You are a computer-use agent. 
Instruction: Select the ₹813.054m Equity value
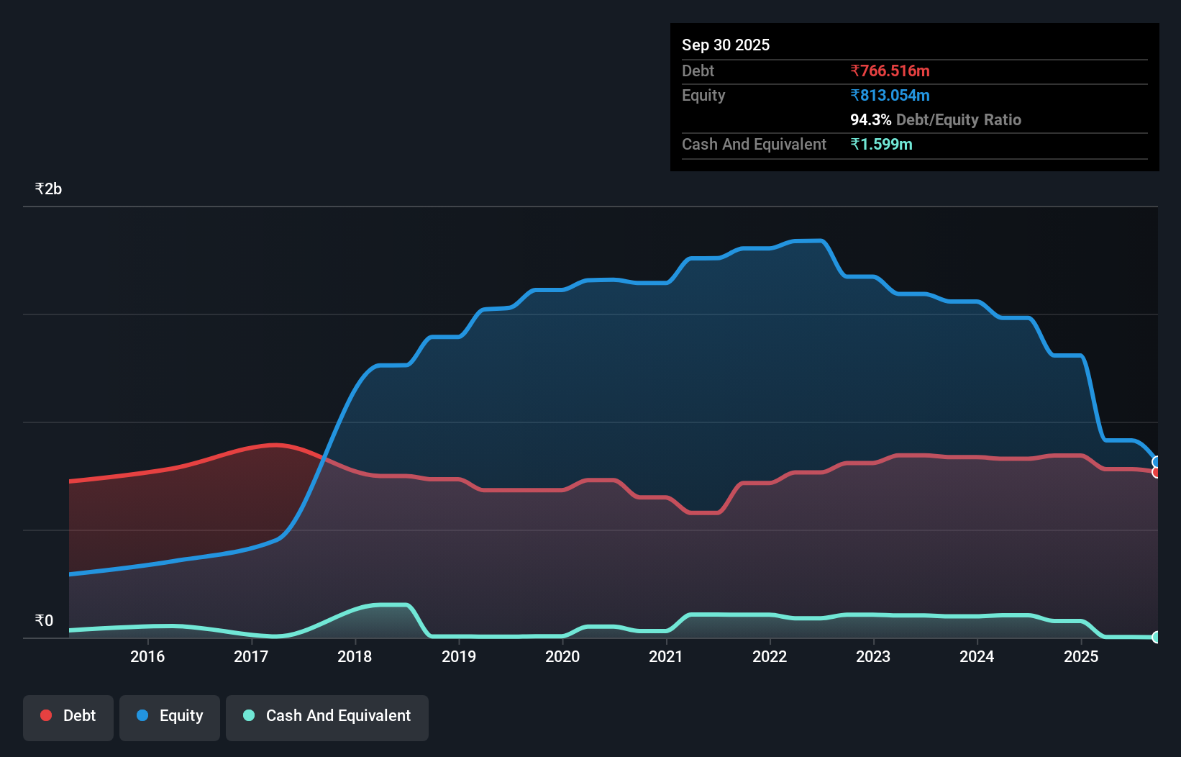coord(890,95)
